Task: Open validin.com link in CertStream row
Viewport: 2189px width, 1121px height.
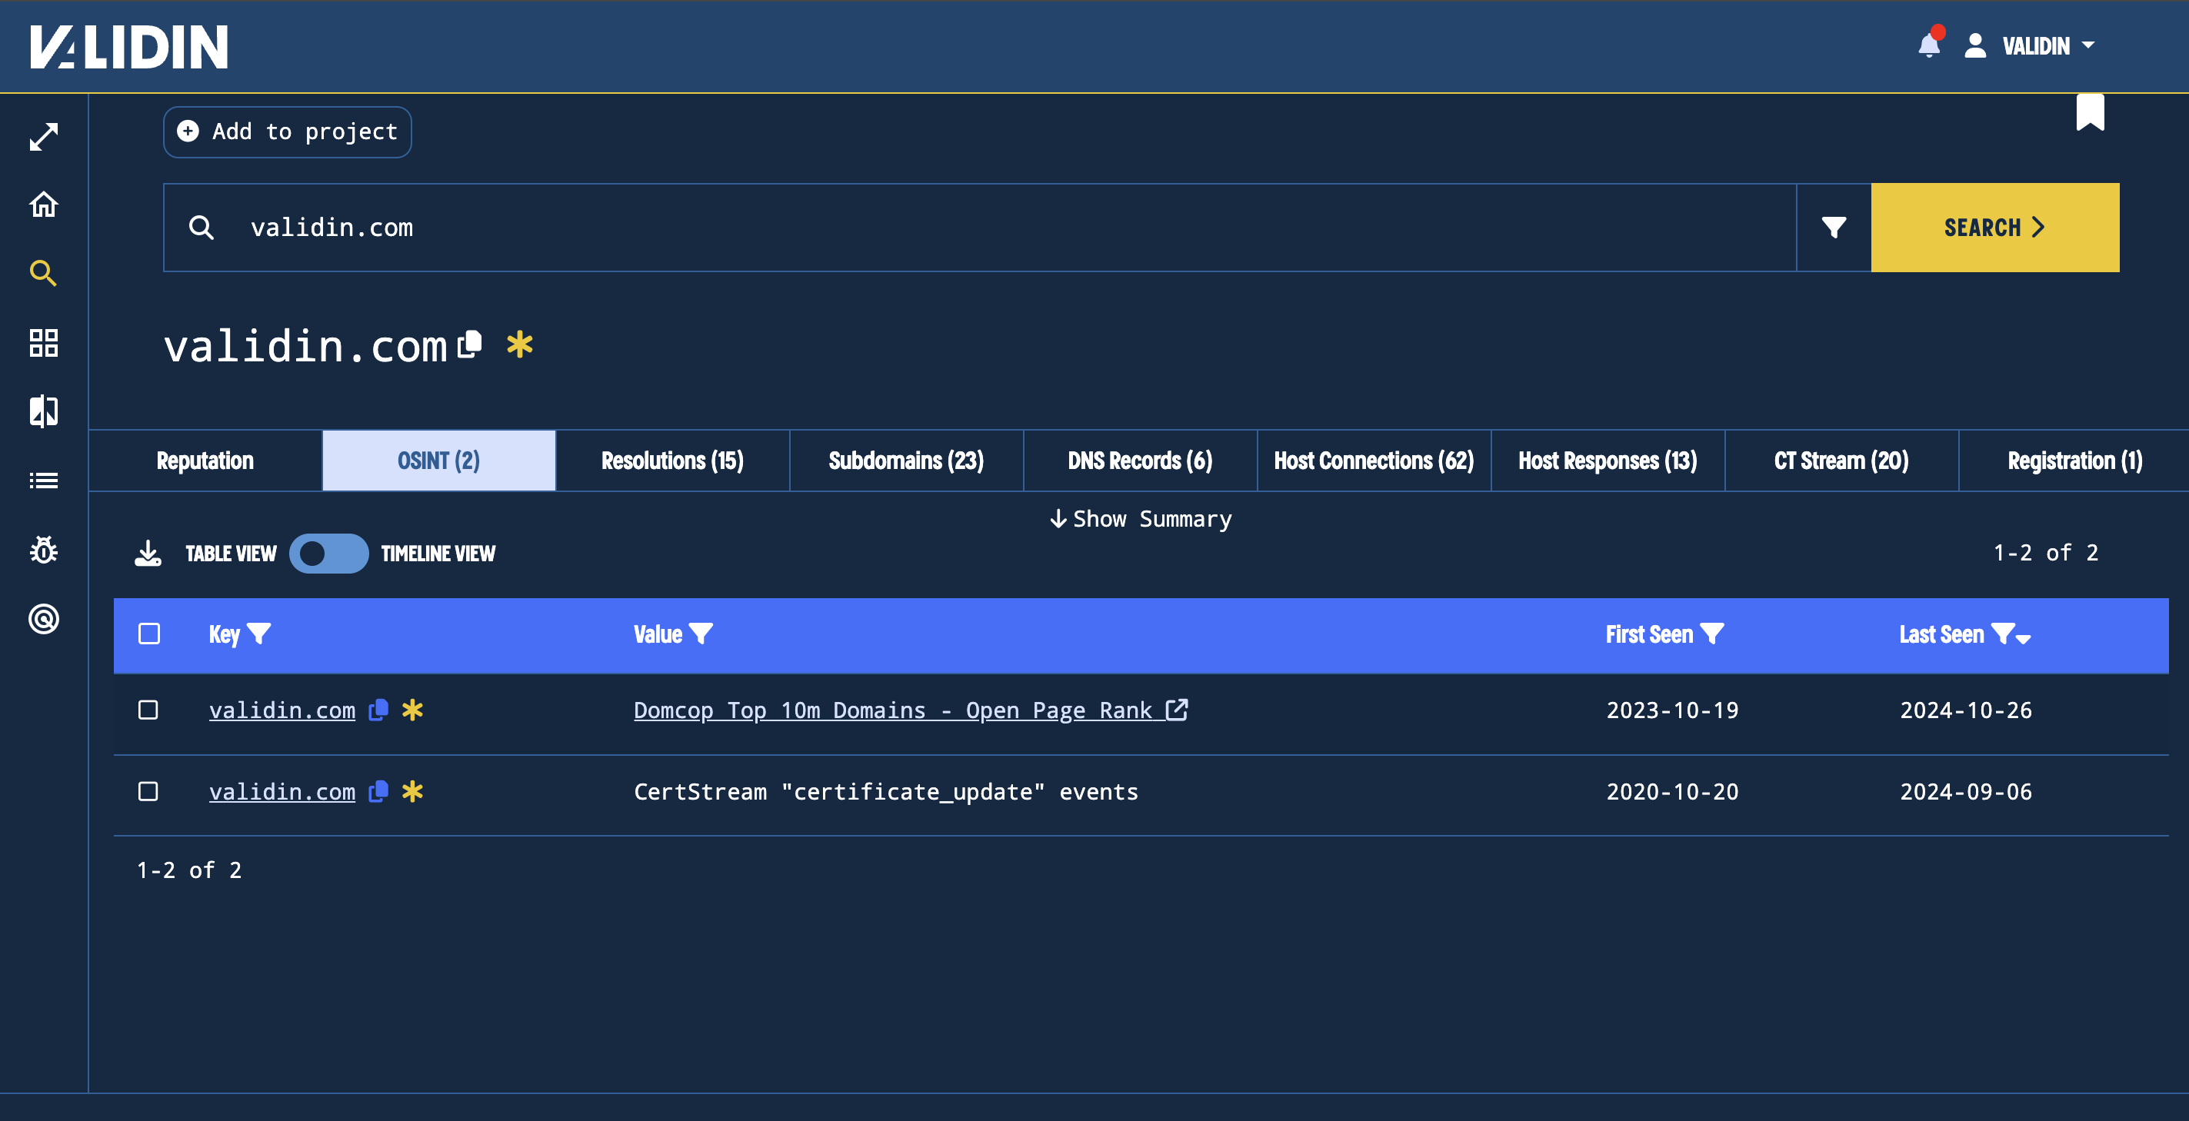Action: 282,791
